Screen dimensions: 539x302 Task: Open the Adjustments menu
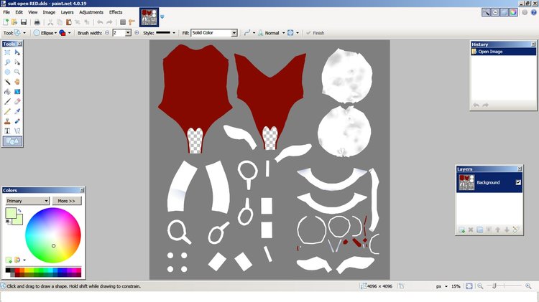pos(91,12)
